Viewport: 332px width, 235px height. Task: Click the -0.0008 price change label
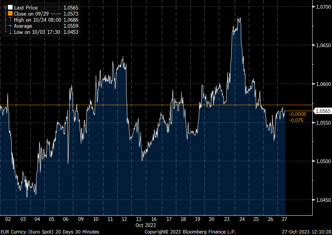click(x=296, y=114)
